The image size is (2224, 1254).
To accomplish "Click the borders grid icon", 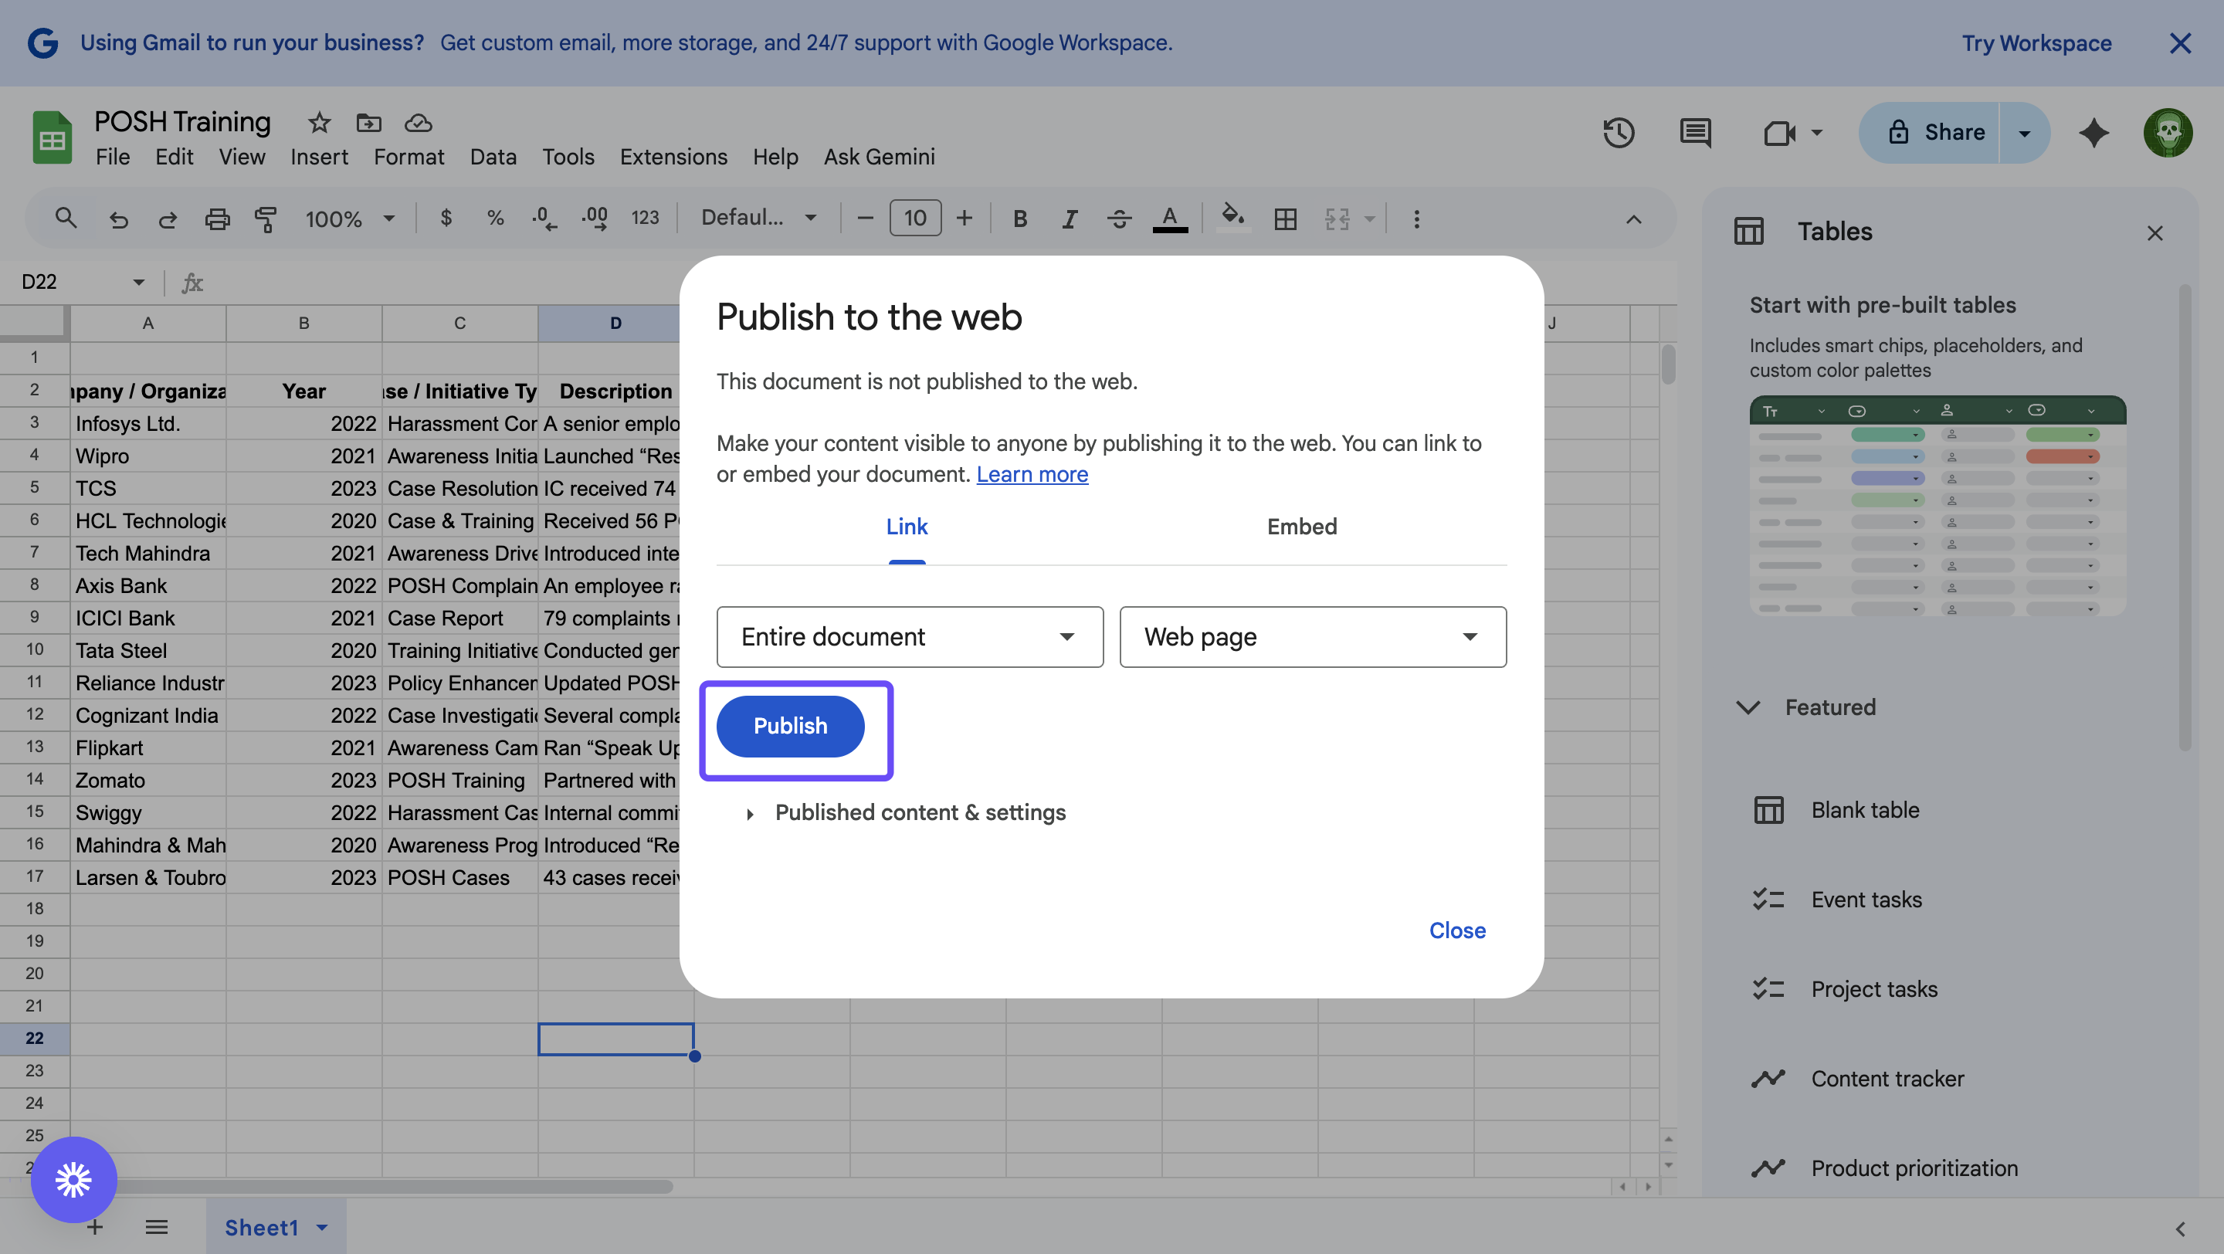I will click(1285, 219).
